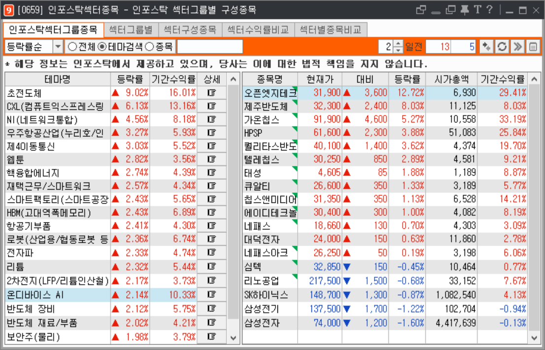Image resolution: width=545 pixels, height=350 pixels.
Task: Click the help question mark icon
Action: click(489, 9)
